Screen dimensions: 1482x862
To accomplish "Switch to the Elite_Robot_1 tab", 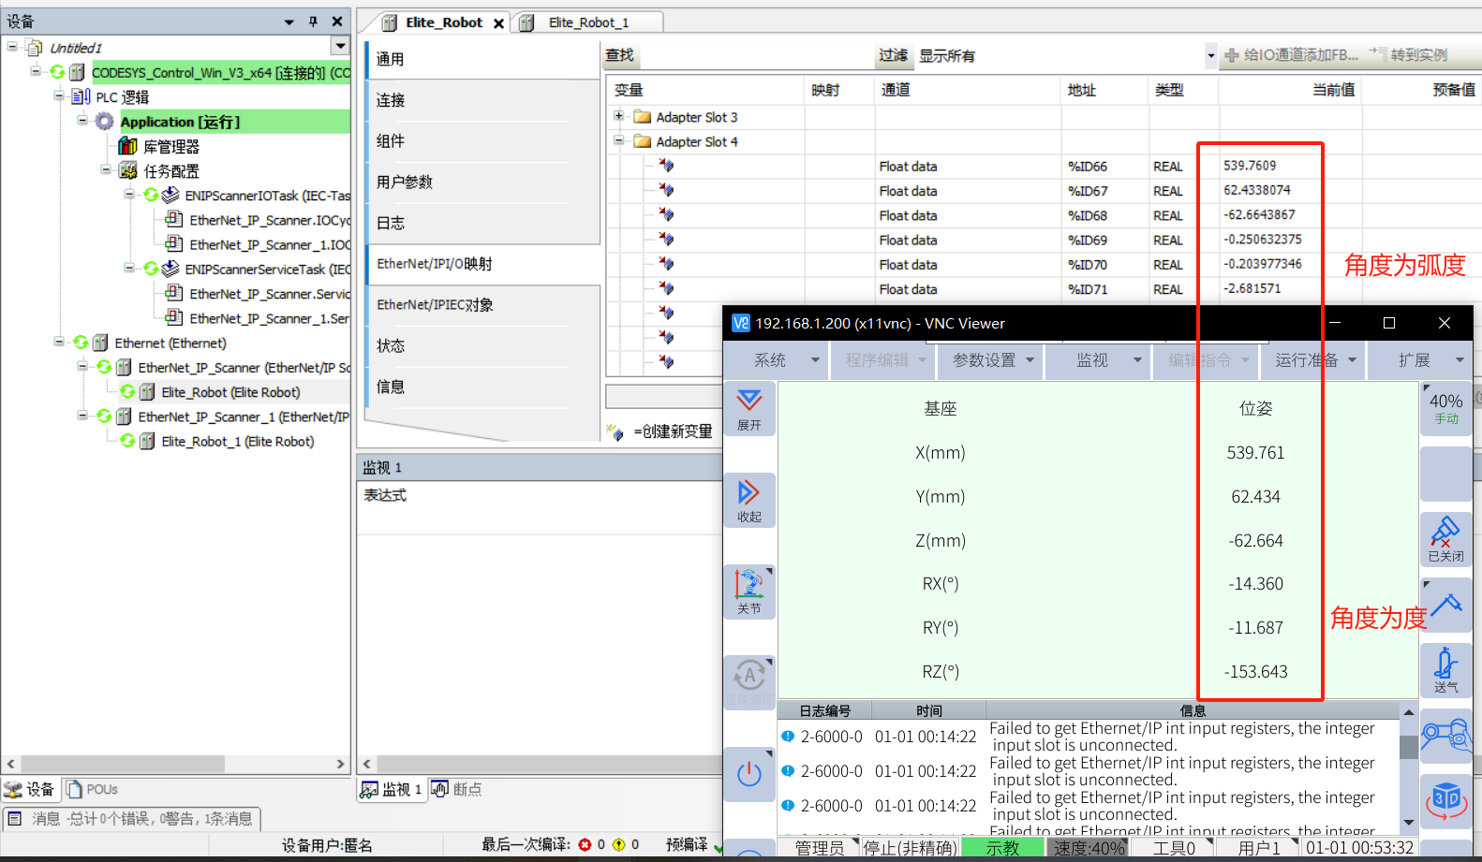I will (x=588, y=22).
